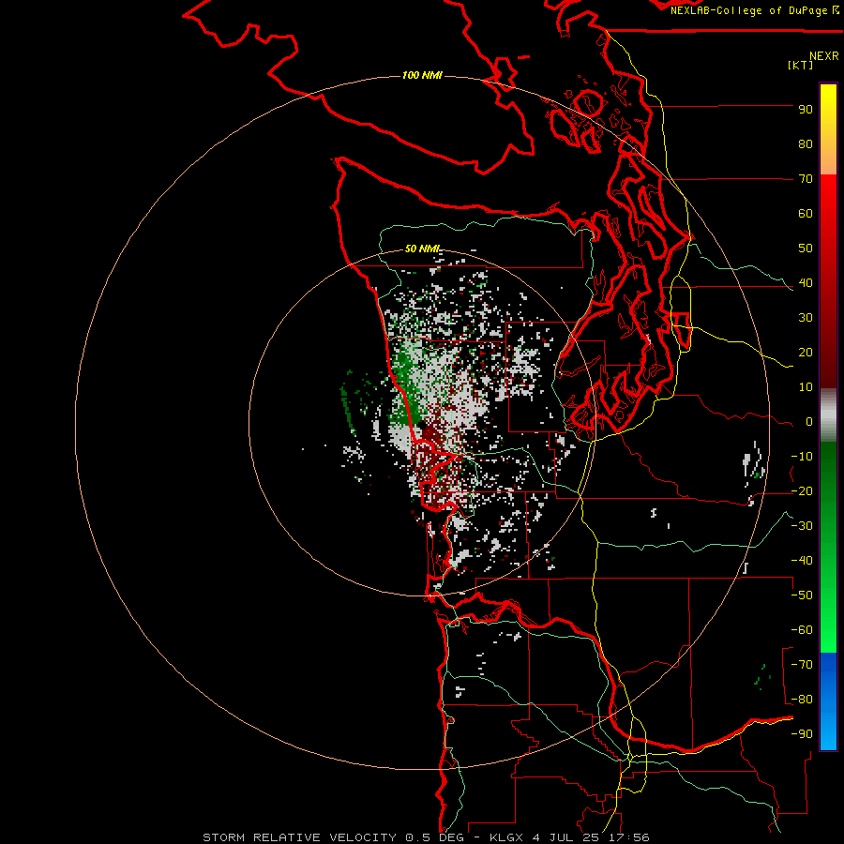Click the Storm Relative Velocity caption at bottom
Screen dimensions: 844x844
[426, 837]
